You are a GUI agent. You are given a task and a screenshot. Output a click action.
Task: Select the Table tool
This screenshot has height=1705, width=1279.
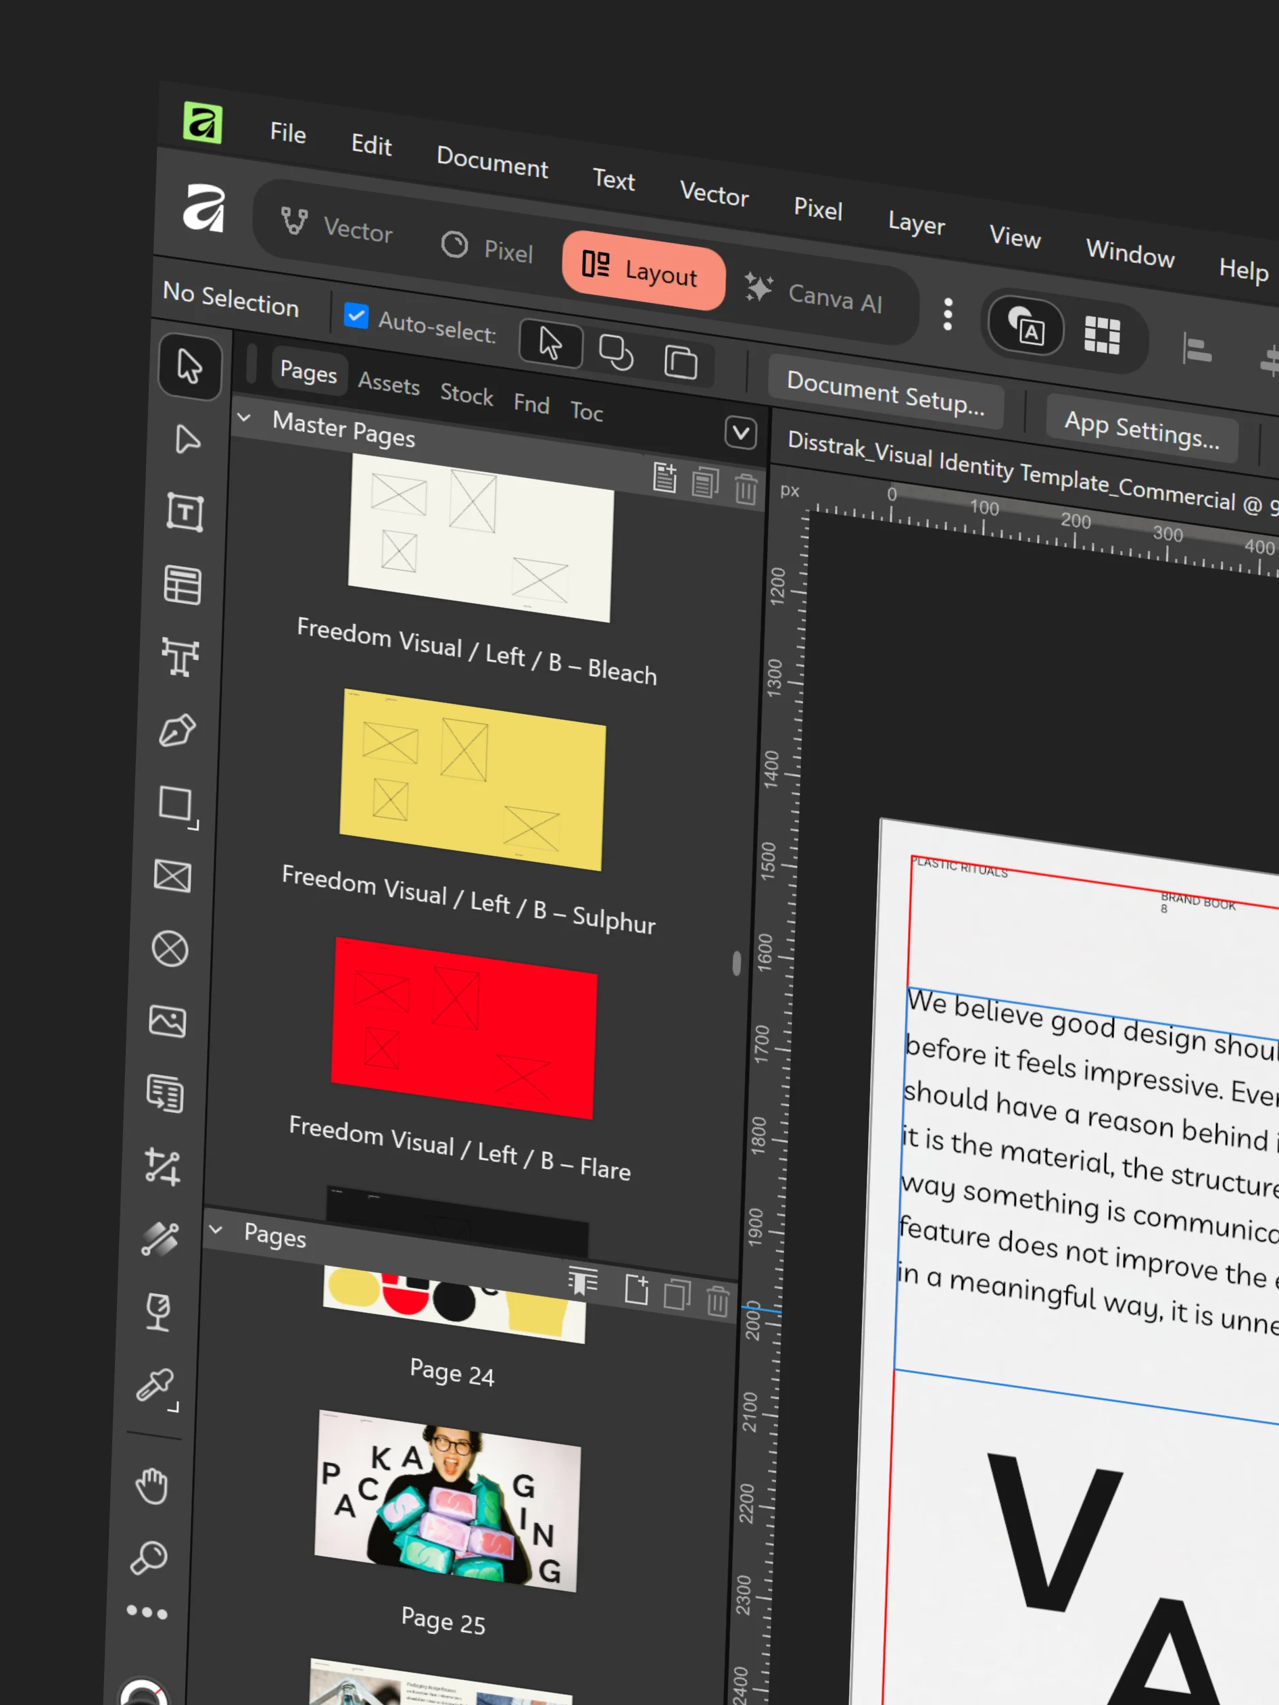click(x=182, y=585)
